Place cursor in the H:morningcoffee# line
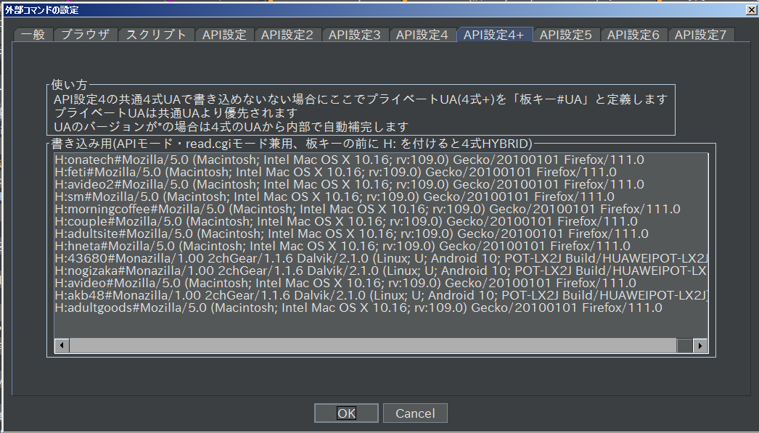Screen dimensions: 759x433 (367, 209)
